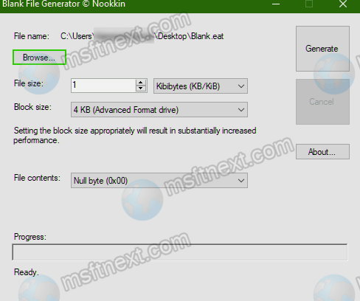360x301 pixels.
Task: Click the File contents: label
Action: [x=37, y=178]
